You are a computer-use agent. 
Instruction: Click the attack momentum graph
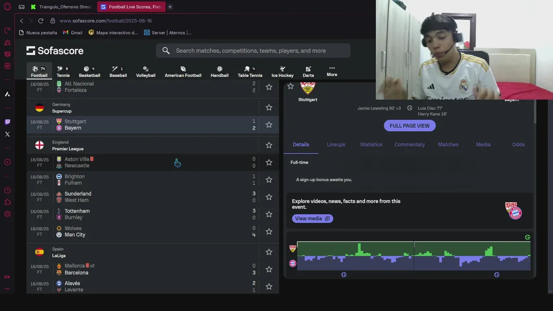[x=413, y=256]
